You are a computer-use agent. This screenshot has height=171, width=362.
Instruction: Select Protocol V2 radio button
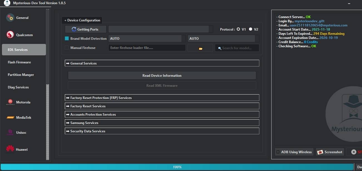[250, 29]
